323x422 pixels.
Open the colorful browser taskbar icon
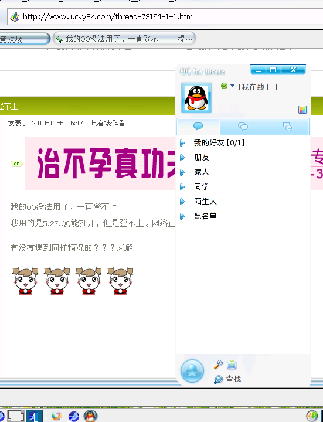[57, 416]
